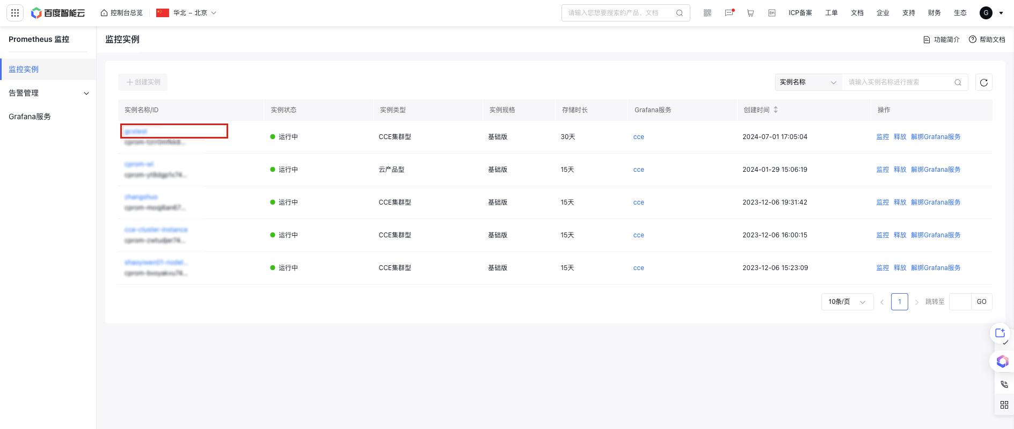Go to previous page arrow
1014x429 pixels.
882,302
